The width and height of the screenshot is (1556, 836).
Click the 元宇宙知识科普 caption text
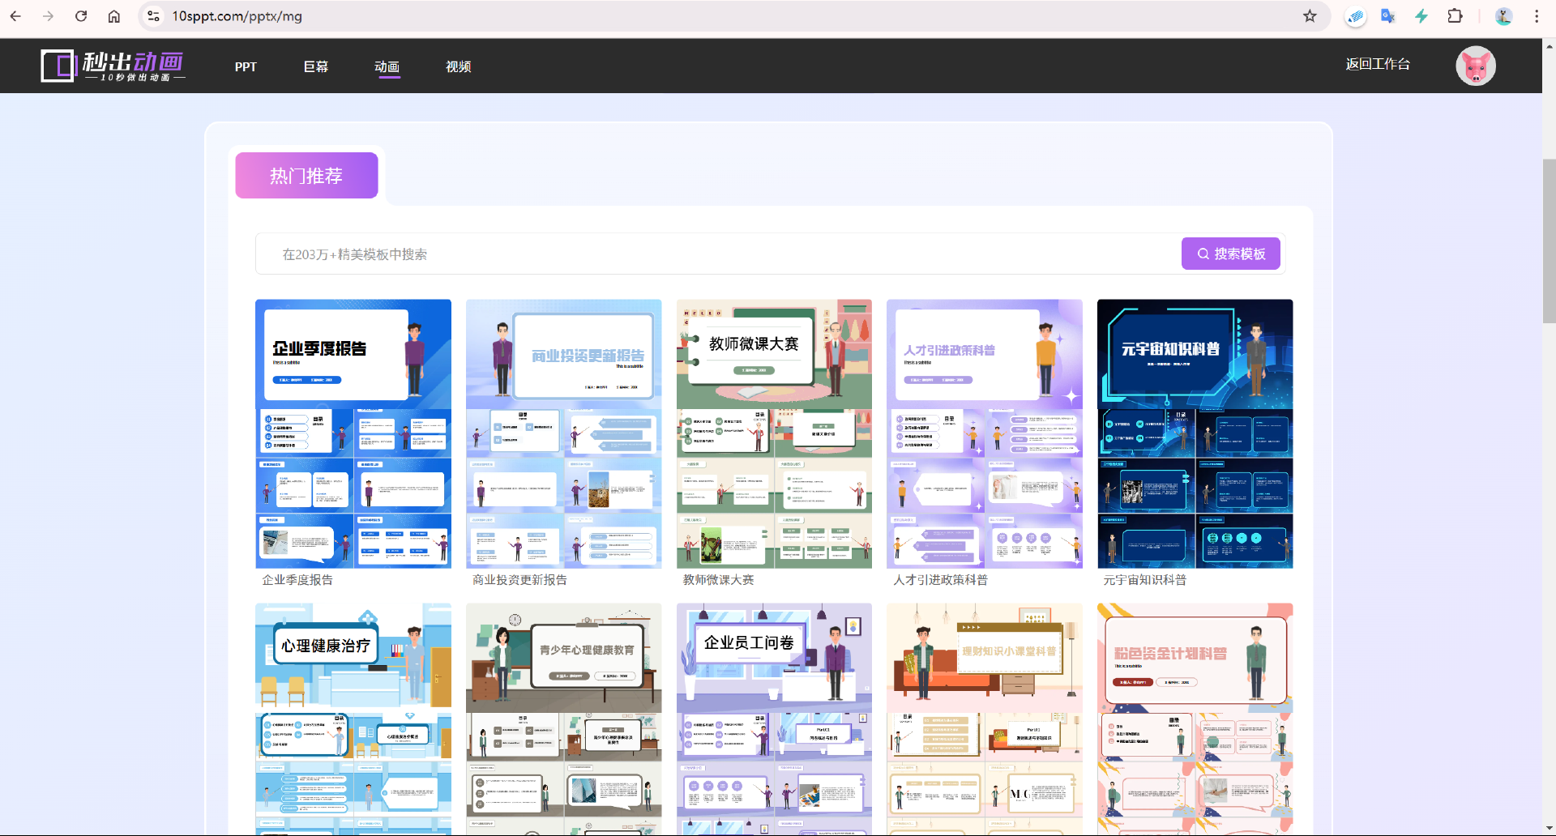point(1144,580)
